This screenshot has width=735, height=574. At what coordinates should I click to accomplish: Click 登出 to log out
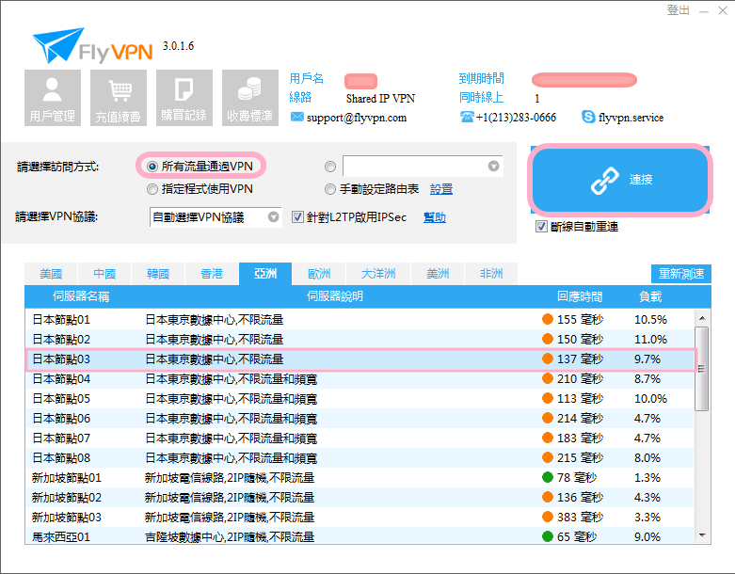[679, 9]
